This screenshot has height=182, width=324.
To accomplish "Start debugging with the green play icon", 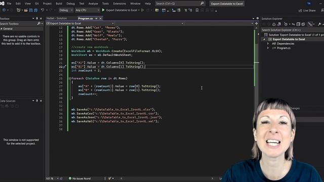I will coord(103,10).
